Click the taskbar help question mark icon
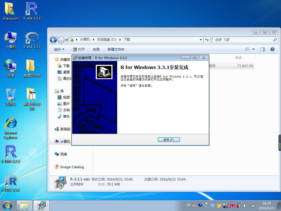Viewport: 281px width, 211px height. click(200, 205)
